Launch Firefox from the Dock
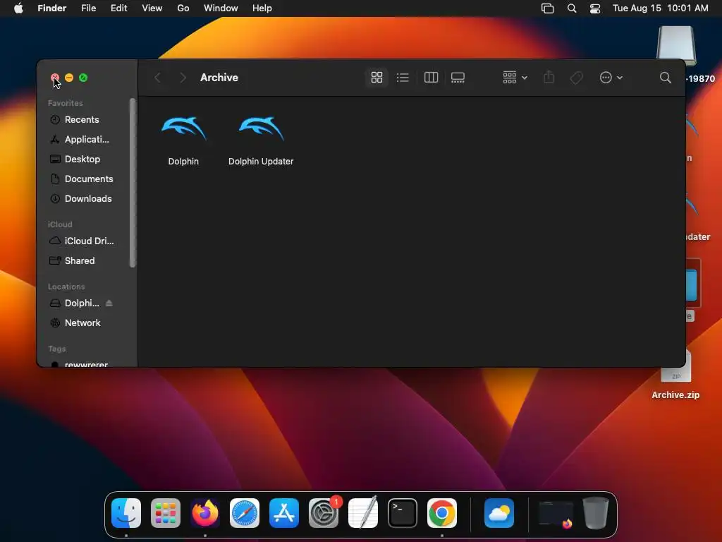 point(205,513)
